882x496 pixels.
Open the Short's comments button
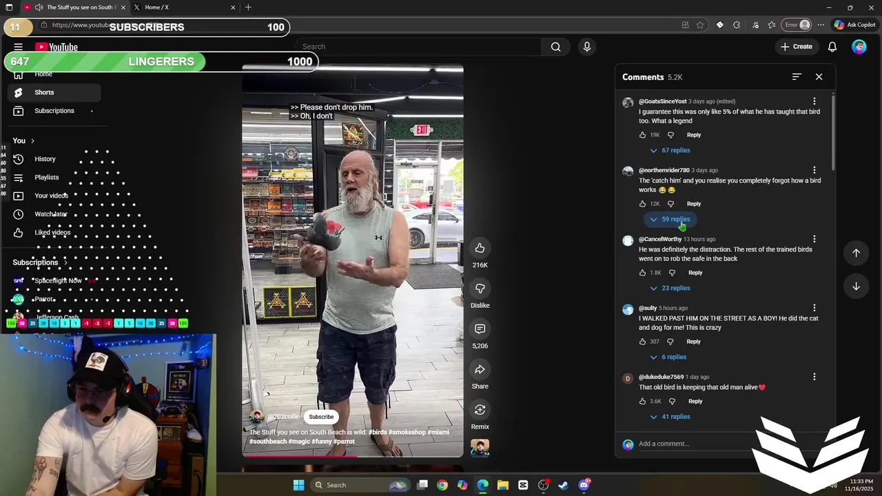(480, 329)
